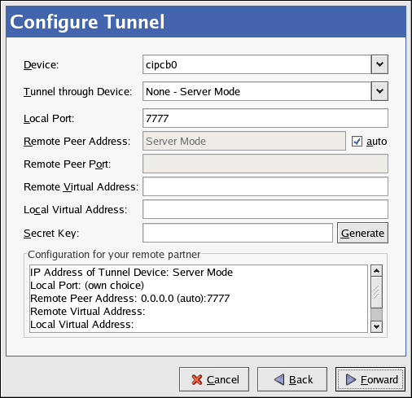Toggle the auto checkbox
Image resolution: width=412 pixels, height=398 pixels.
(357, 142)
